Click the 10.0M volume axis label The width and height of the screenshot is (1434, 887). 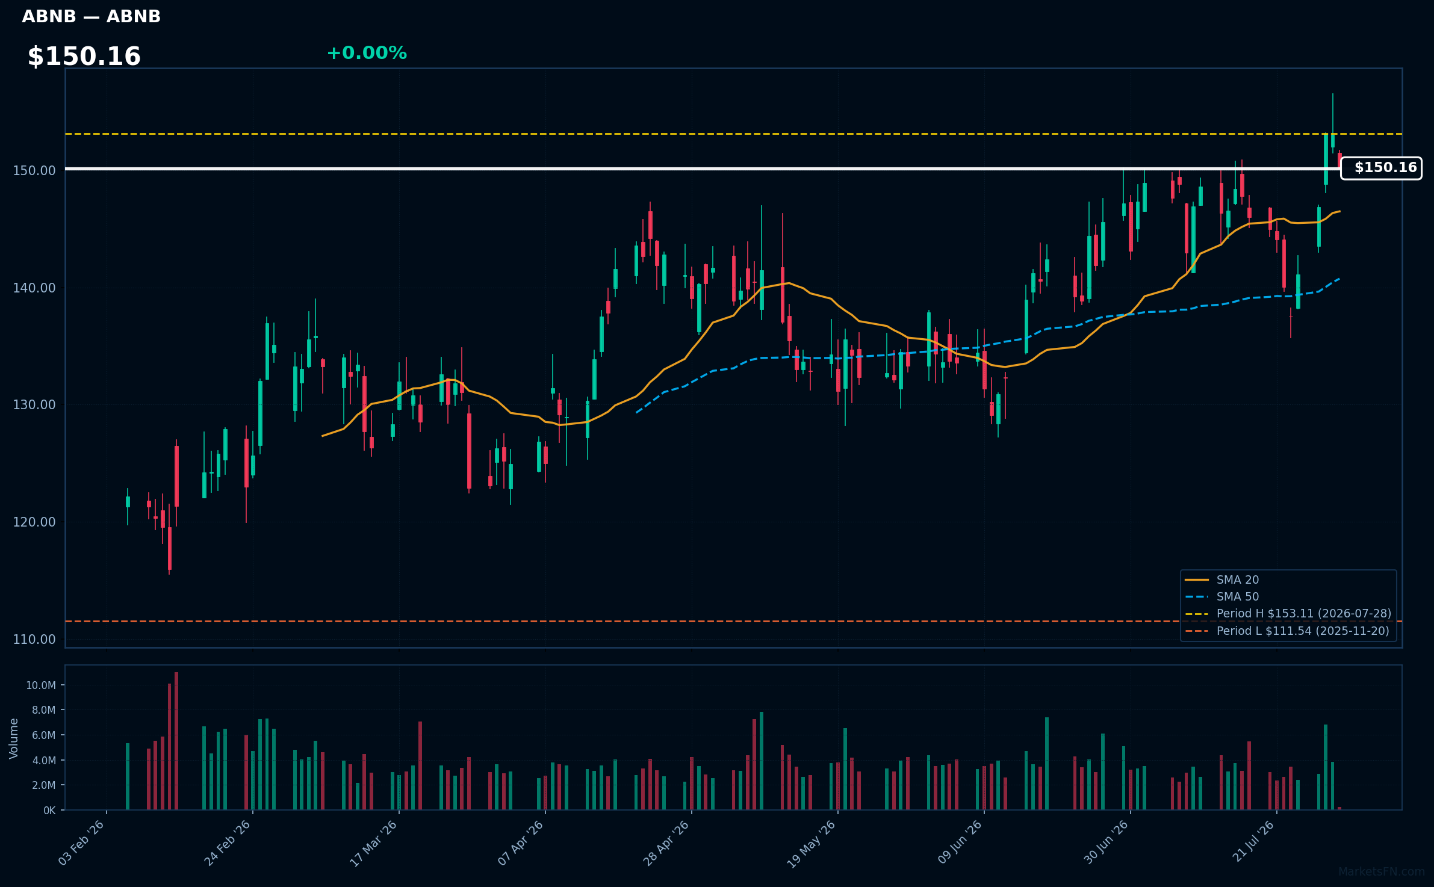point(40,685)
